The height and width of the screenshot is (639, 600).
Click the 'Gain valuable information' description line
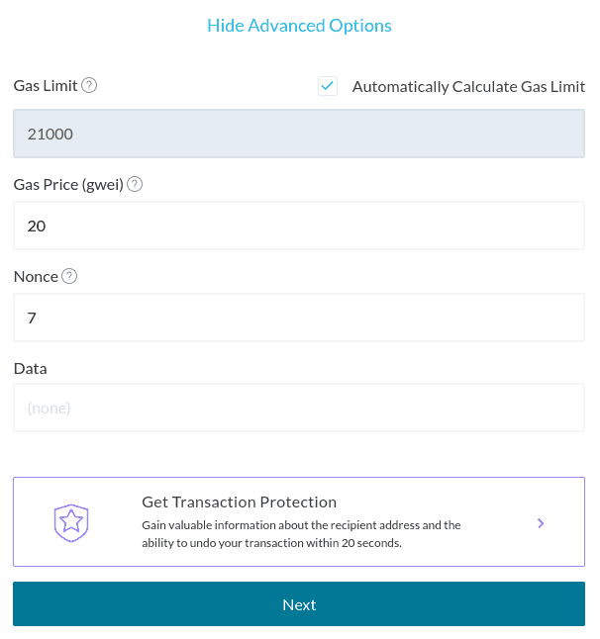(x=301, y=525)
